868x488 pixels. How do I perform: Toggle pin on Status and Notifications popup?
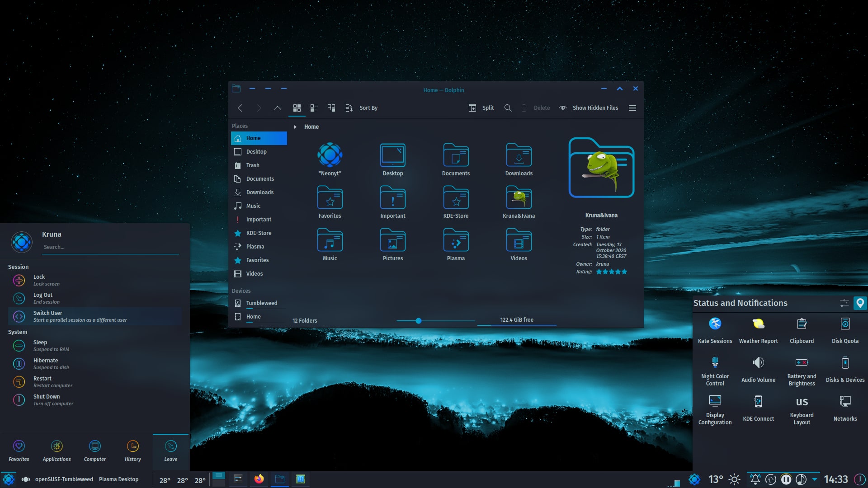pyautogui.click(x=860, y=303)
